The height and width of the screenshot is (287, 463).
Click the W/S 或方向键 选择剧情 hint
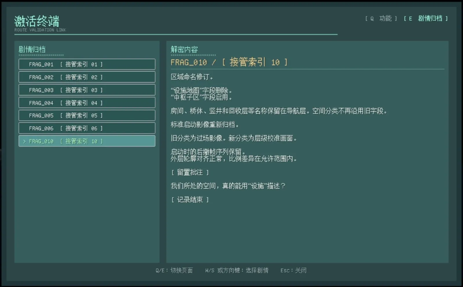pyautogui.click(x=237, y=271)
